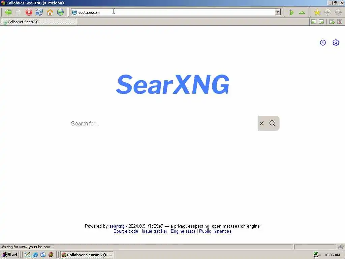Screen dimensions: 345x259
Task: Click the status bar security icon
Action: pyautogui.click(x=341, y=247)
